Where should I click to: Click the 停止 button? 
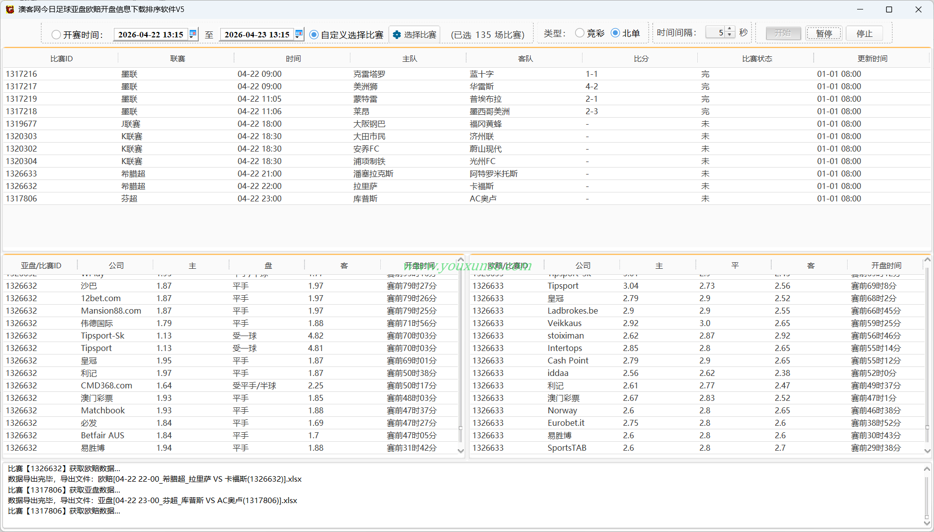pos(864,33)
